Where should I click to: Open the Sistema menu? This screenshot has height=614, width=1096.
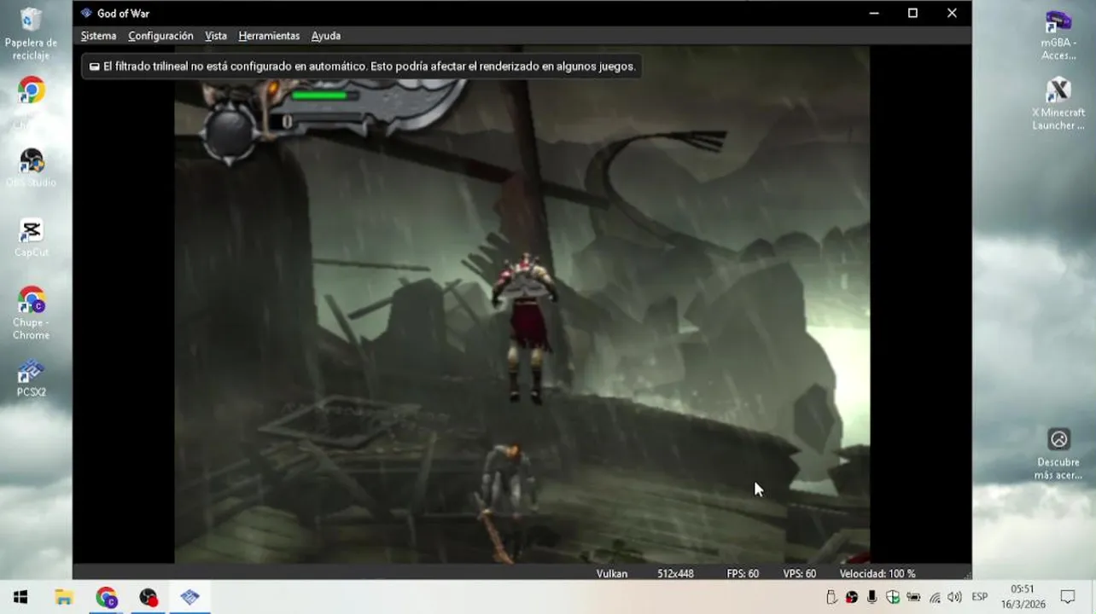click(98, 36)
